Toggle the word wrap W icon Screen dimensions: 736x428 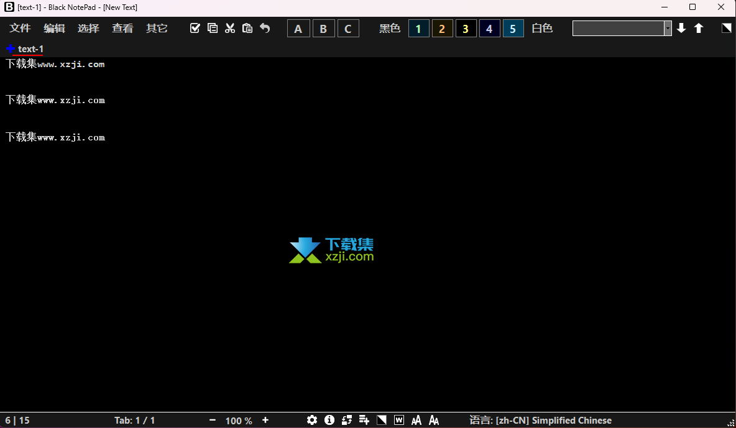399,420
